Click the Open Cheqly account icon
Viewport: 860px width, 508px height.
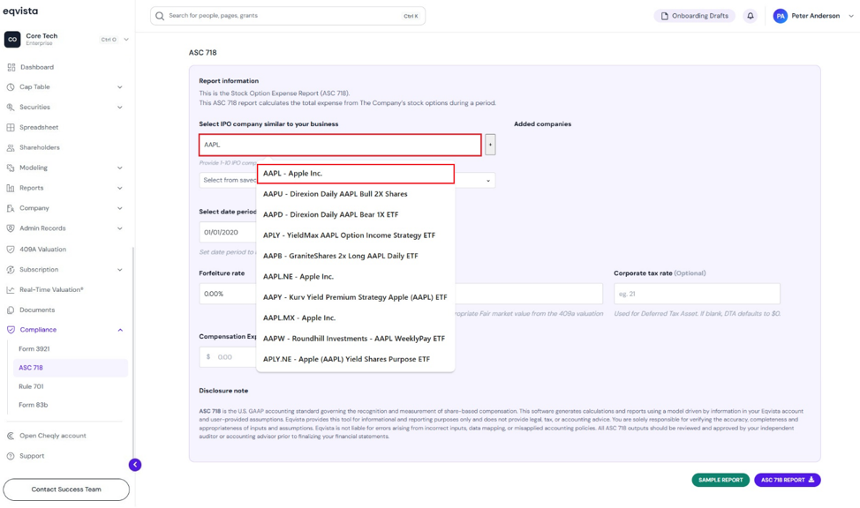pos(11,436)
